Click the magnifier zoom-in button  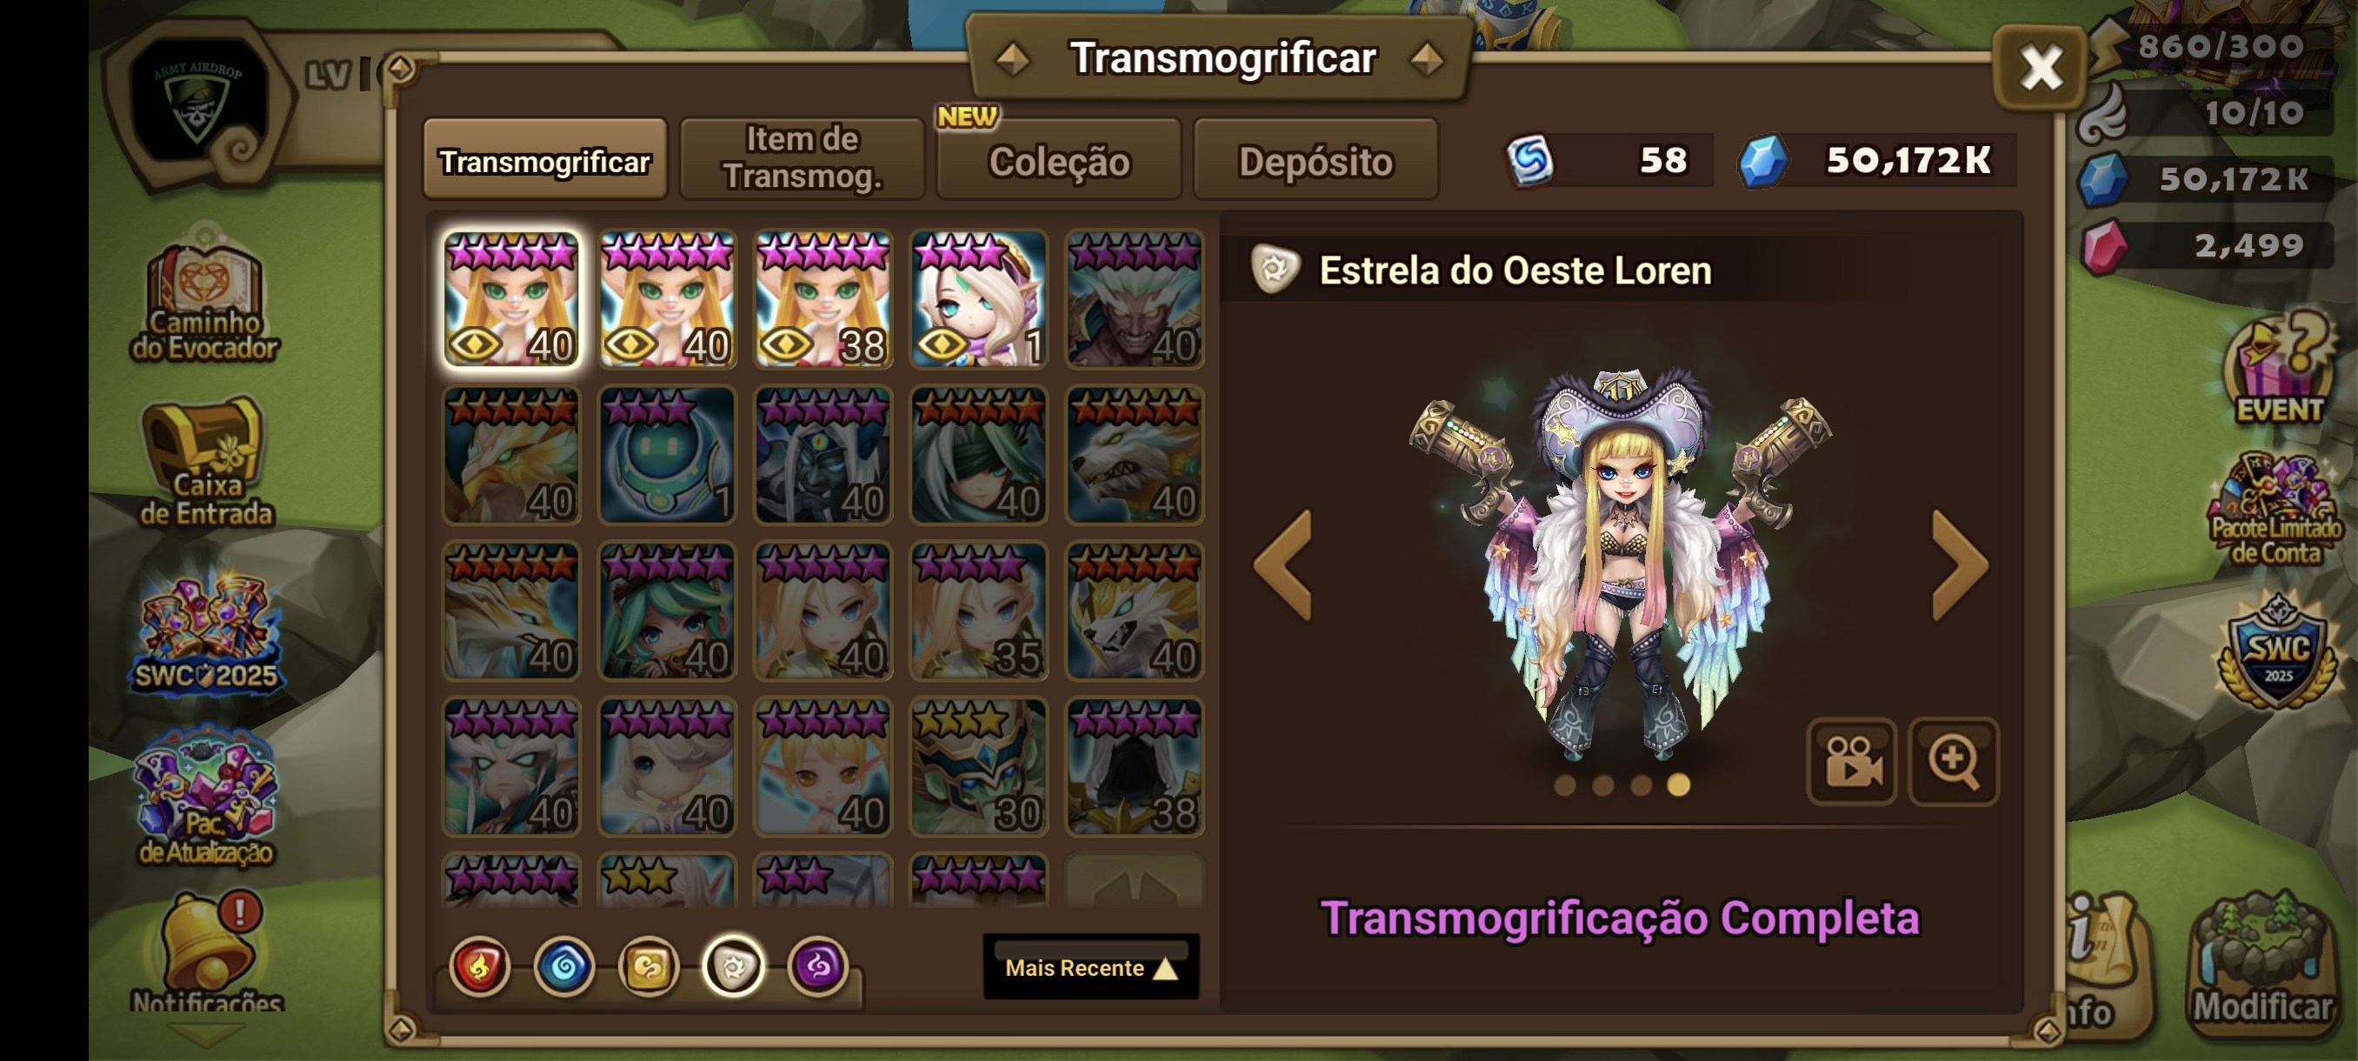coord(1954,761)
